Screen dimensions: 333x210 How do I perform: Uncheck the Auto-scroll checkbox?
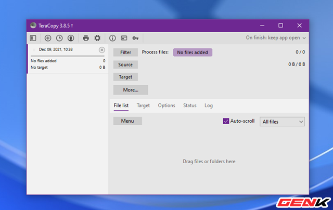[x=226, y=121]
